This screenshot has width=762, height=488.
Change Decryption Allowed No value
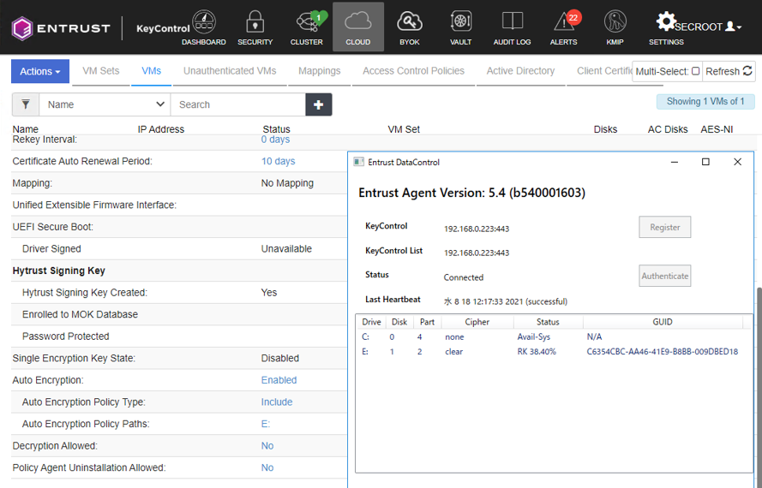coord(267,446)
